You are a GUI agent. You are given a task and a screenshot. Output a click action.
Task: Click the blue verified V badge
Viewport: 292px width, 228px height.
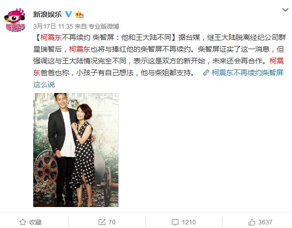click(x=69, y=14)
